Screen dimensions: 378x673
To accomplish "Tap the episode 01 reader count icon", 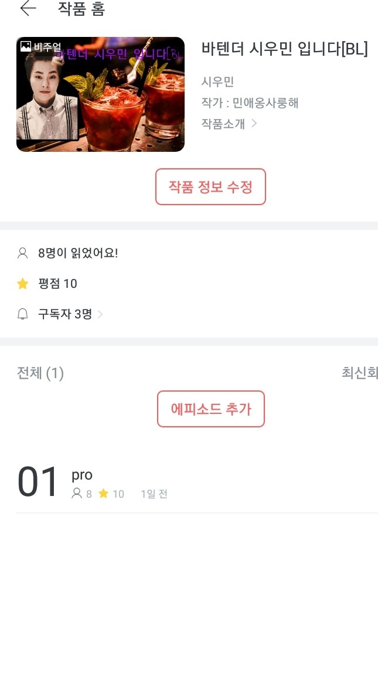I will point(76,494).
